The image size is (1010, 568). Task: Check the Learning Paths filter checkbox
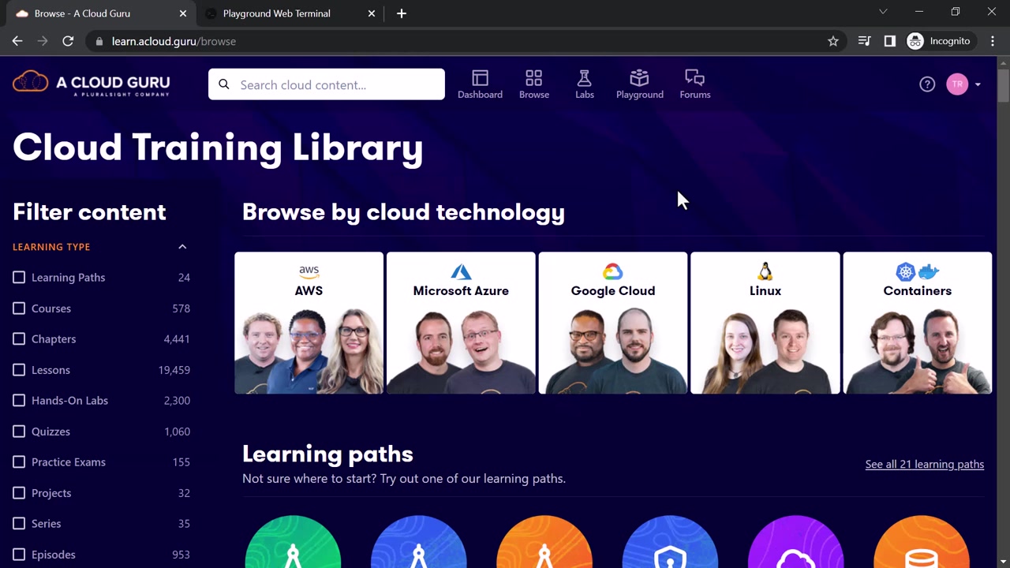point(19,278)
